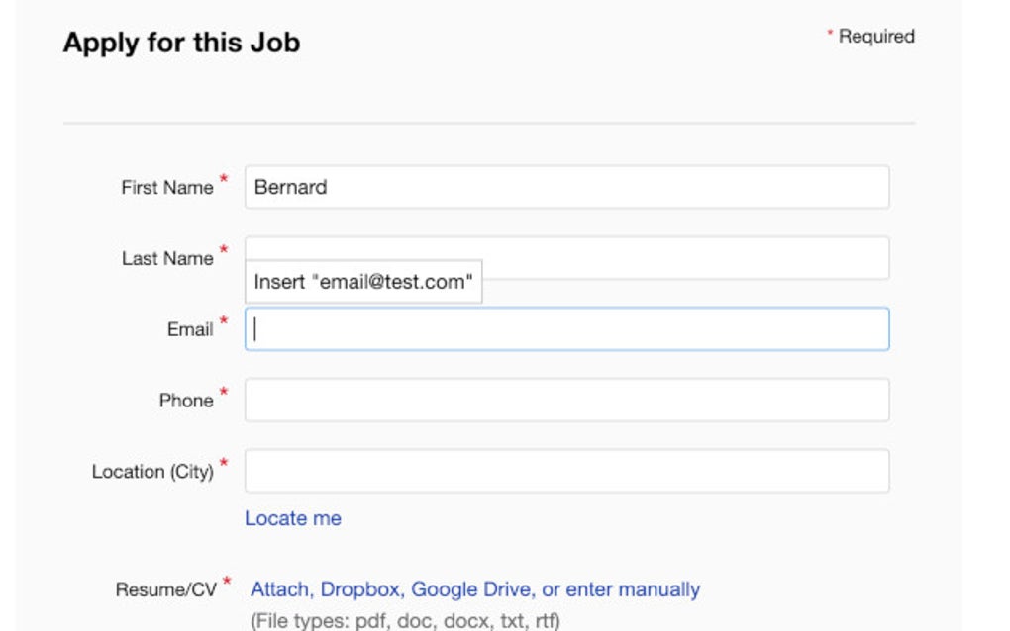Viewport: 1010px width, 631px height.
Task: Click the Email field label
Action: pyautogui.click(x=190, y=330)
